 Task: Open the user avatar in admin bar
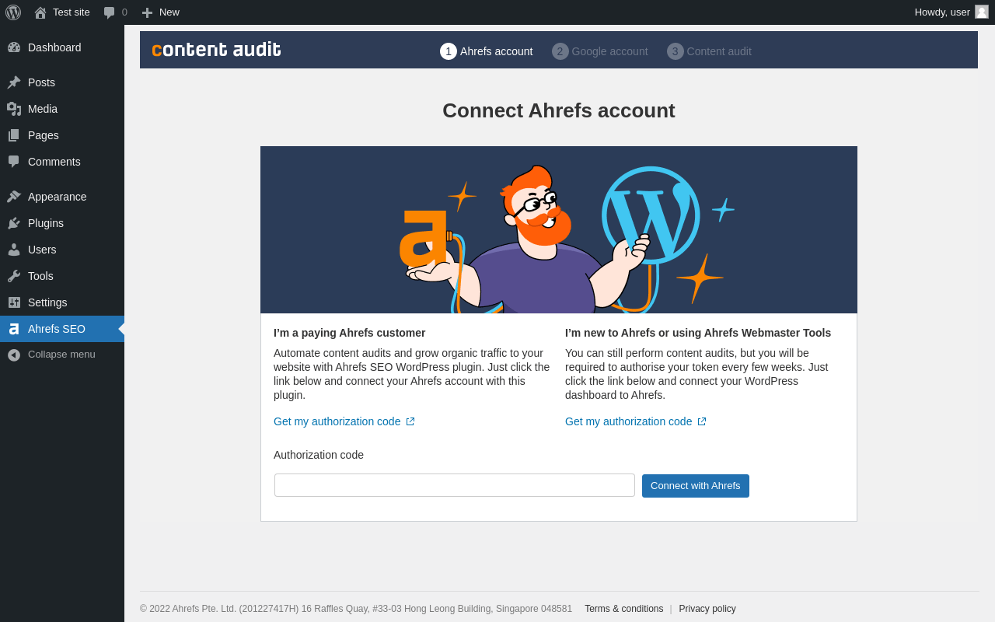pyautogui.click(x=982, y=12)
